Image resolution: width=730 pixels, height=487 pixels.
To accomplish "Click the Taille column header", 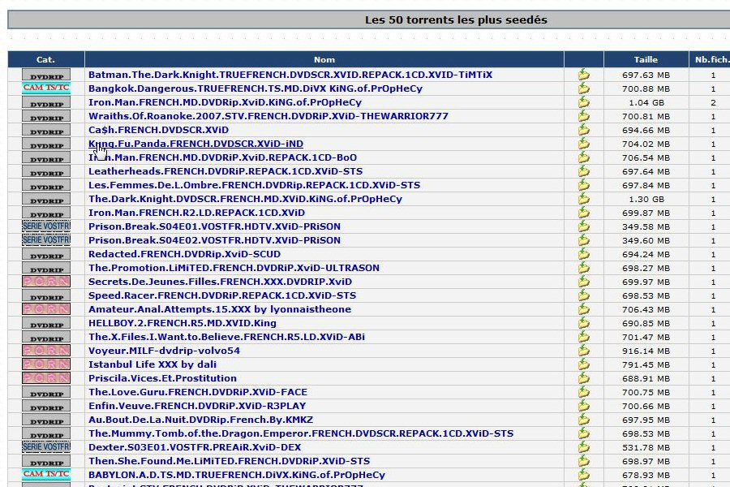I will pyautogui.click(x=646, y=59).
